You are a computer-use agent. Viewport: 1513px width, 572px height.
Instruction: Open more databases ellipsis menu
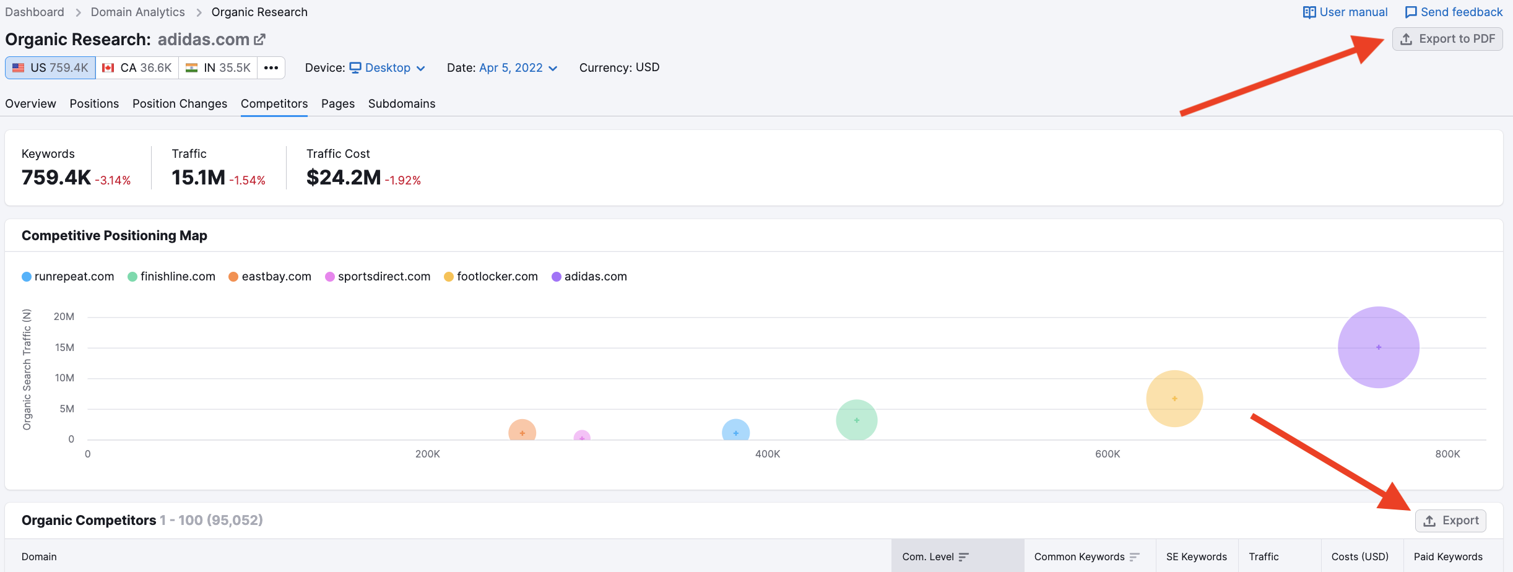(271, 67)
